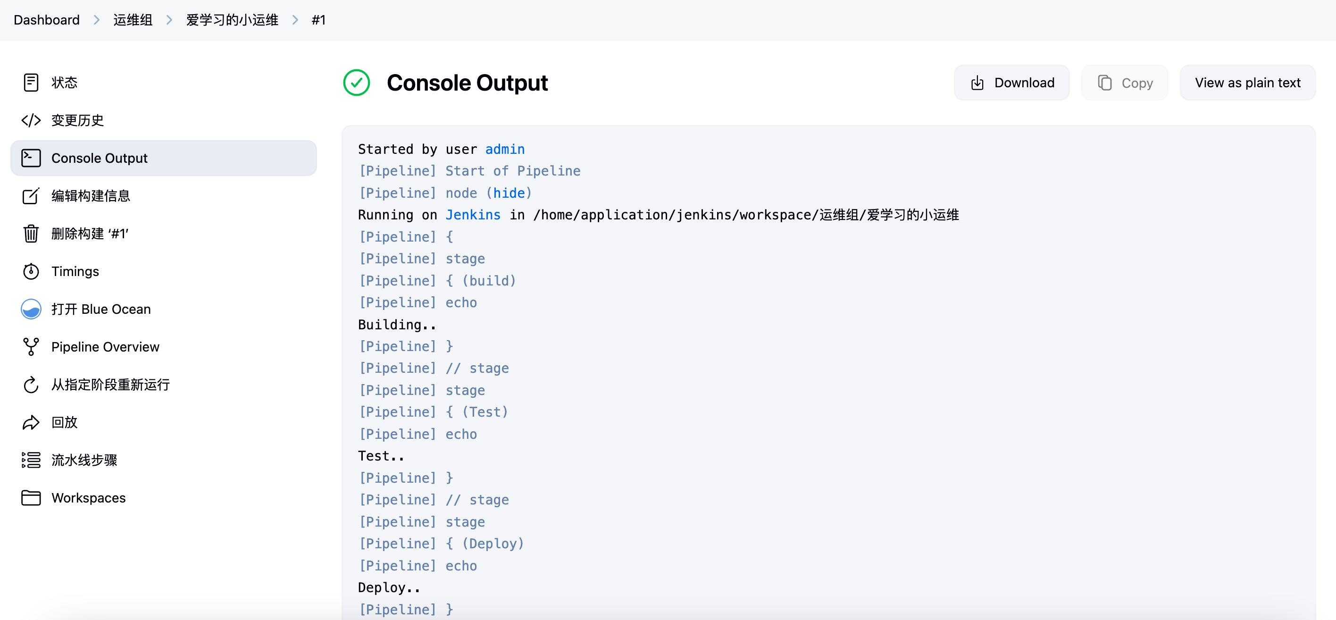Image resolution: width=1336 pixels, height=620 pixels.
Task: Open 变更历史 code changes icon
Action: 31,120
